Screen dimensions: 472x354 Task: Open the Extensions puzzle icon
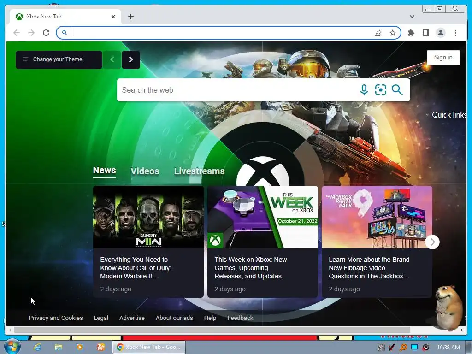click(x=411, y=33)
